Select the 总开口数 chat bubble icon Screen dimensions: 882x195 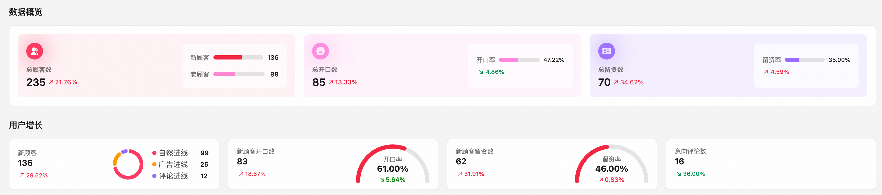(321, 51)
